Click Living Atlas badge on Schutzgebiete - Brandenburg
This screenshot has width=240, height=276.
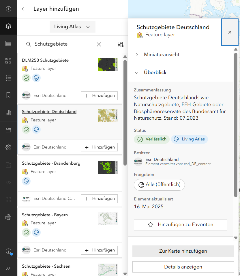[x=26, y=181]
